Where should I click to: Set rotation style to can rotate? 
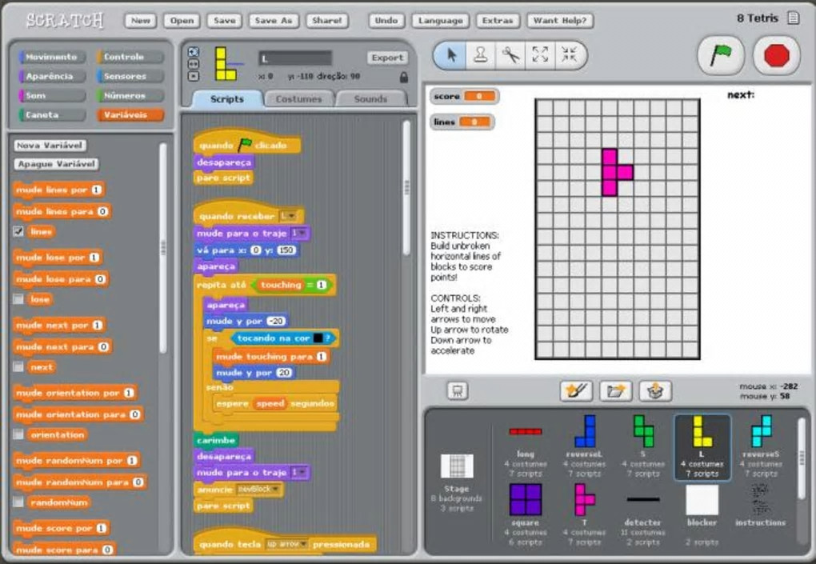click(x=193, y=51)
